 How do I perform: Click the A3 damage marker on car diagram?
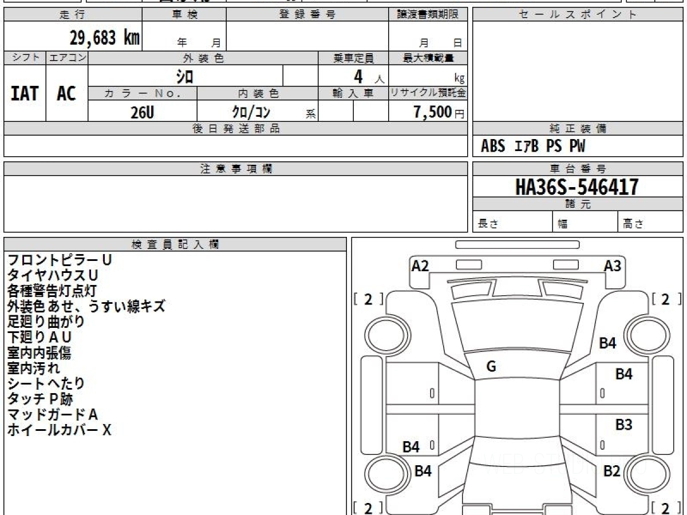coord(613,266)
